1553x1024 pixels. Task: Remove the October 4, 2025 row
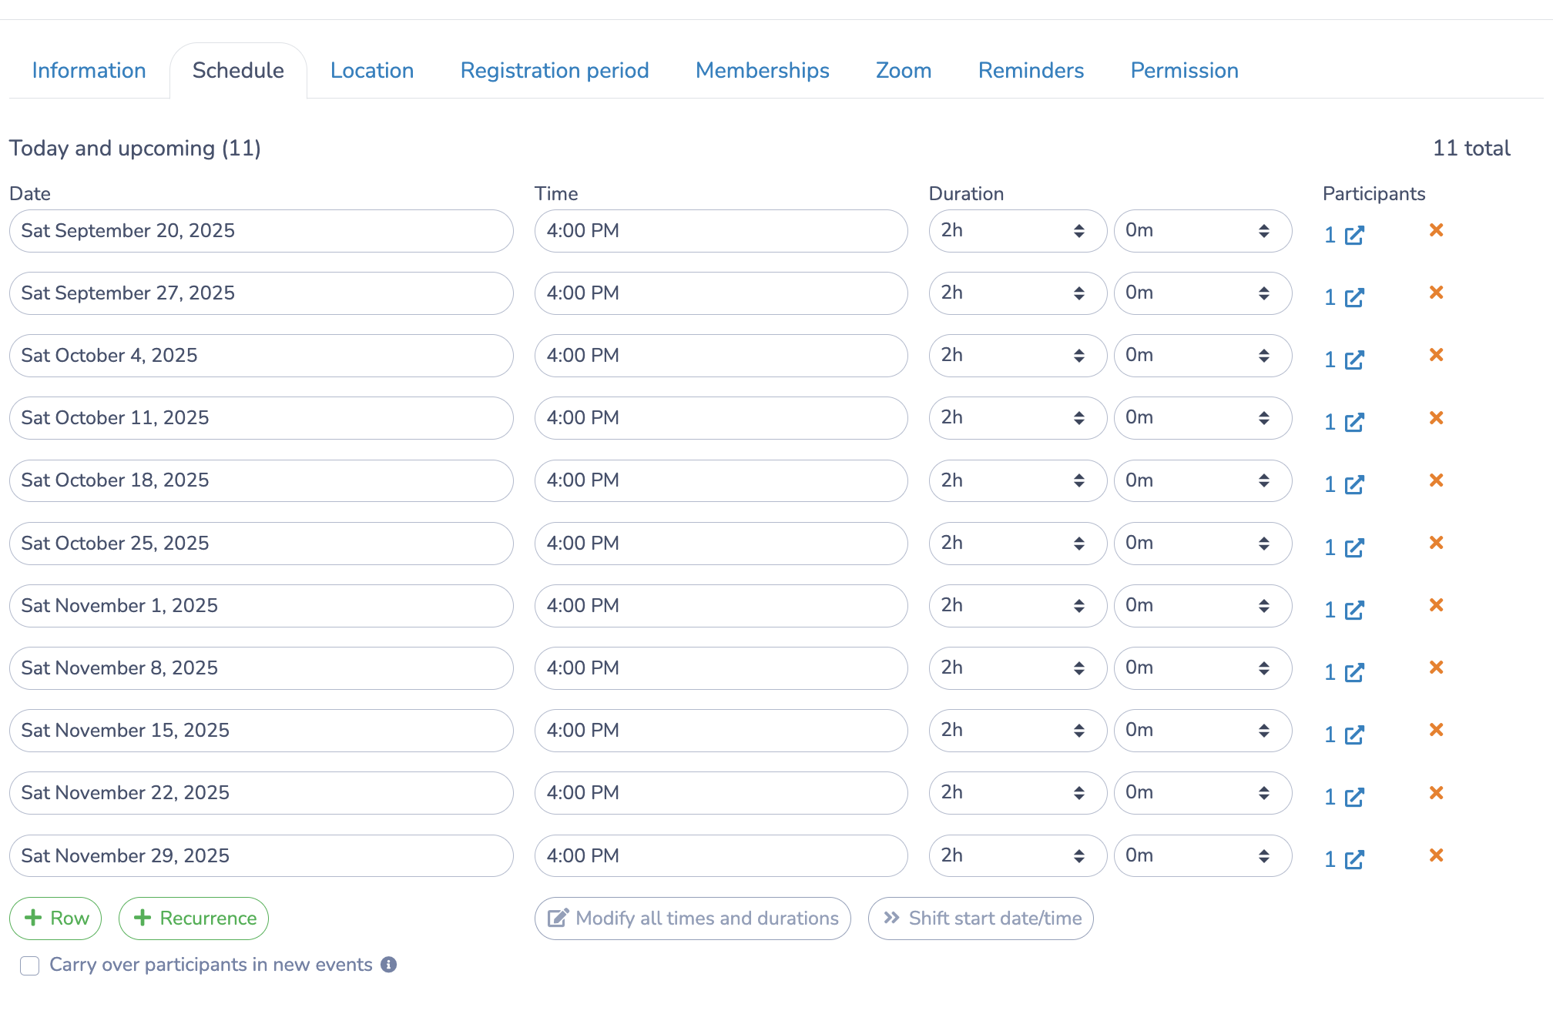[1436, 355]
